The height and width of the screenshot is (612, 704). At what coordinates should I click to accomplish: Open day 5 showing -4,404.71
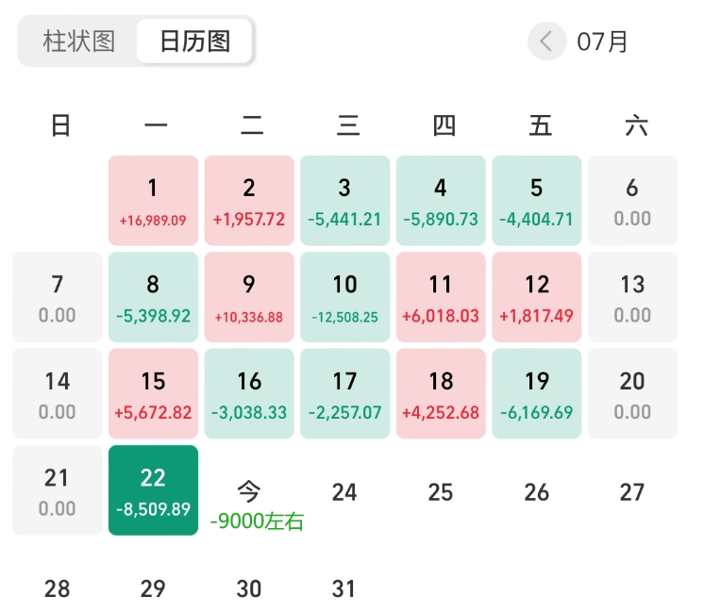[x=537, y=201]
